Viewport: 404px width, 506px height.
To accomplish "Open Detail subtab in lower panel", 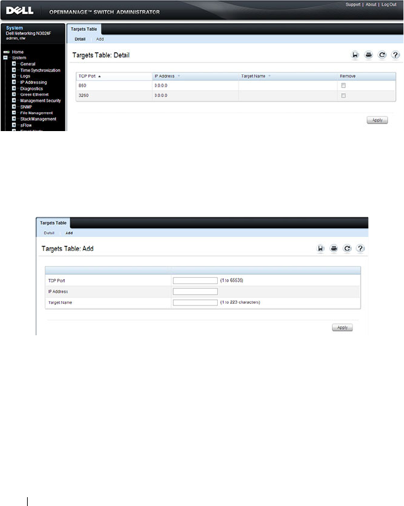I will pyautogui.click(x=49, y=233).
